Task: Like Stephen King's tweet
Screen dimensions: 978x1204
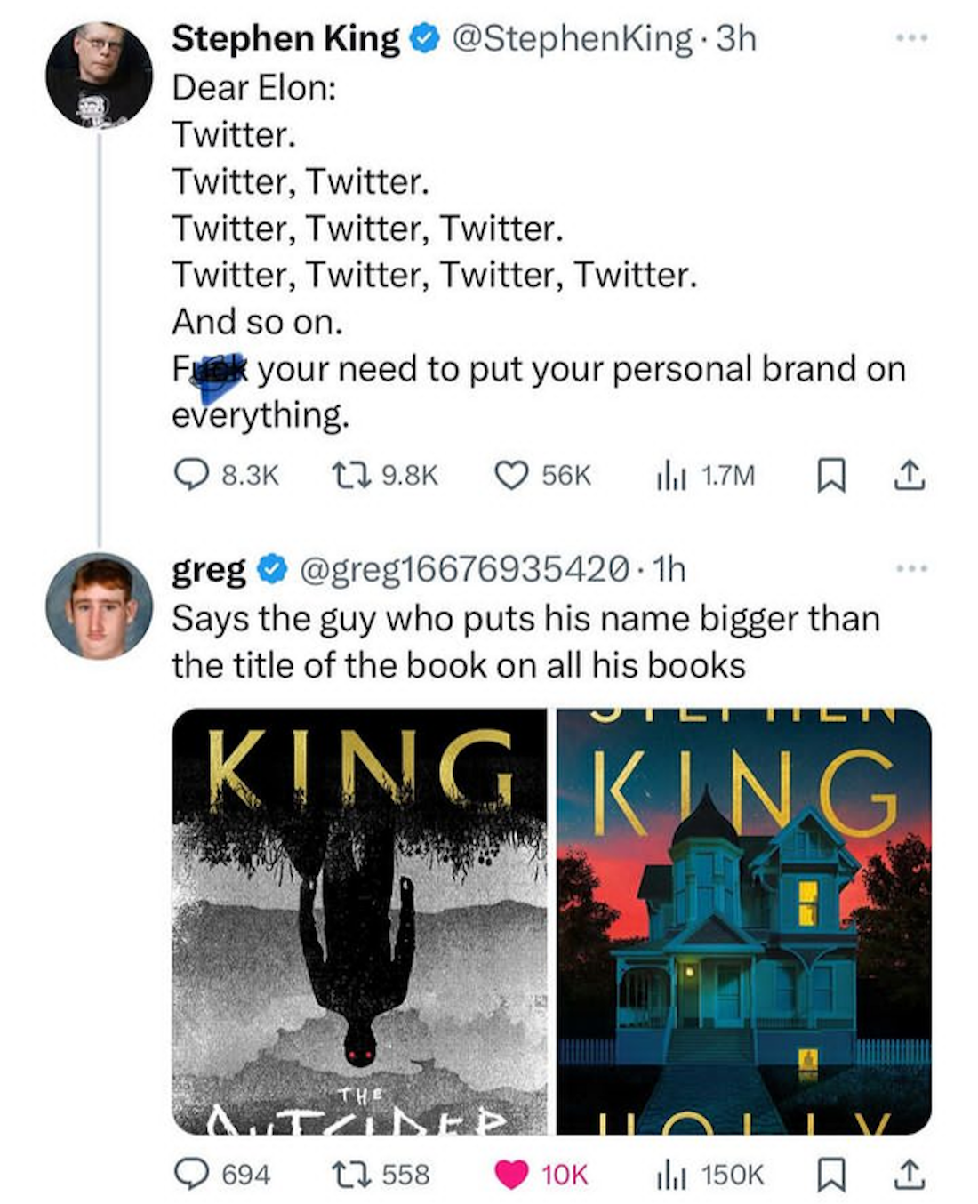Action: 511,477
